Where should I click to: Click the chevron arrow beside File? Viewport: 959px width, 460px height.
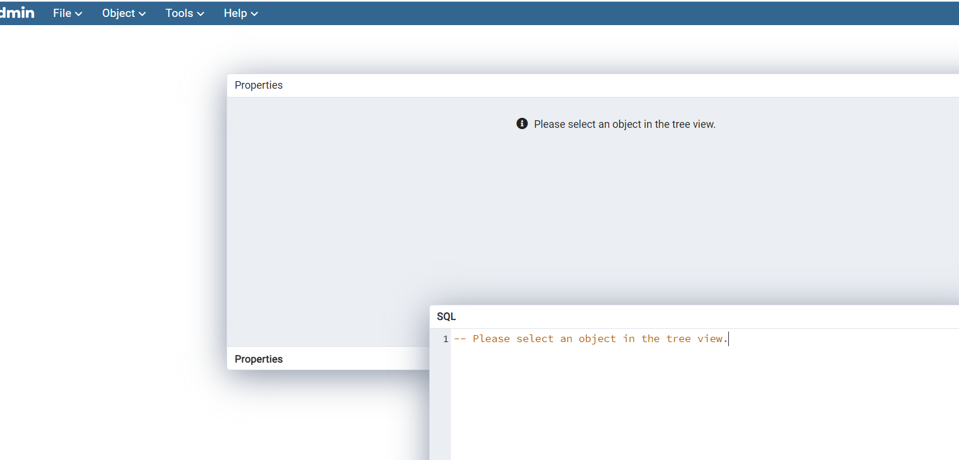click(79, 14)
